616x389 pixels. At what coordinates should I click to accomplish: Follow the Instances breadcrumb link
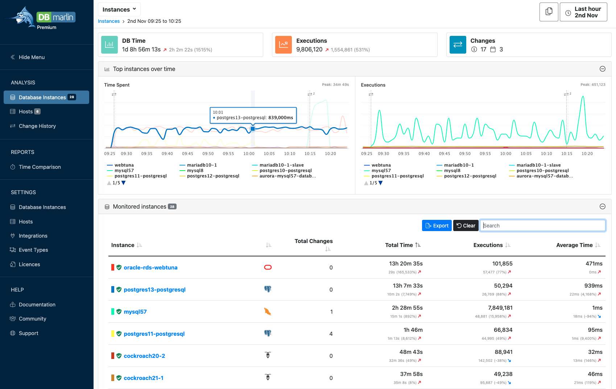pos(109,21)
